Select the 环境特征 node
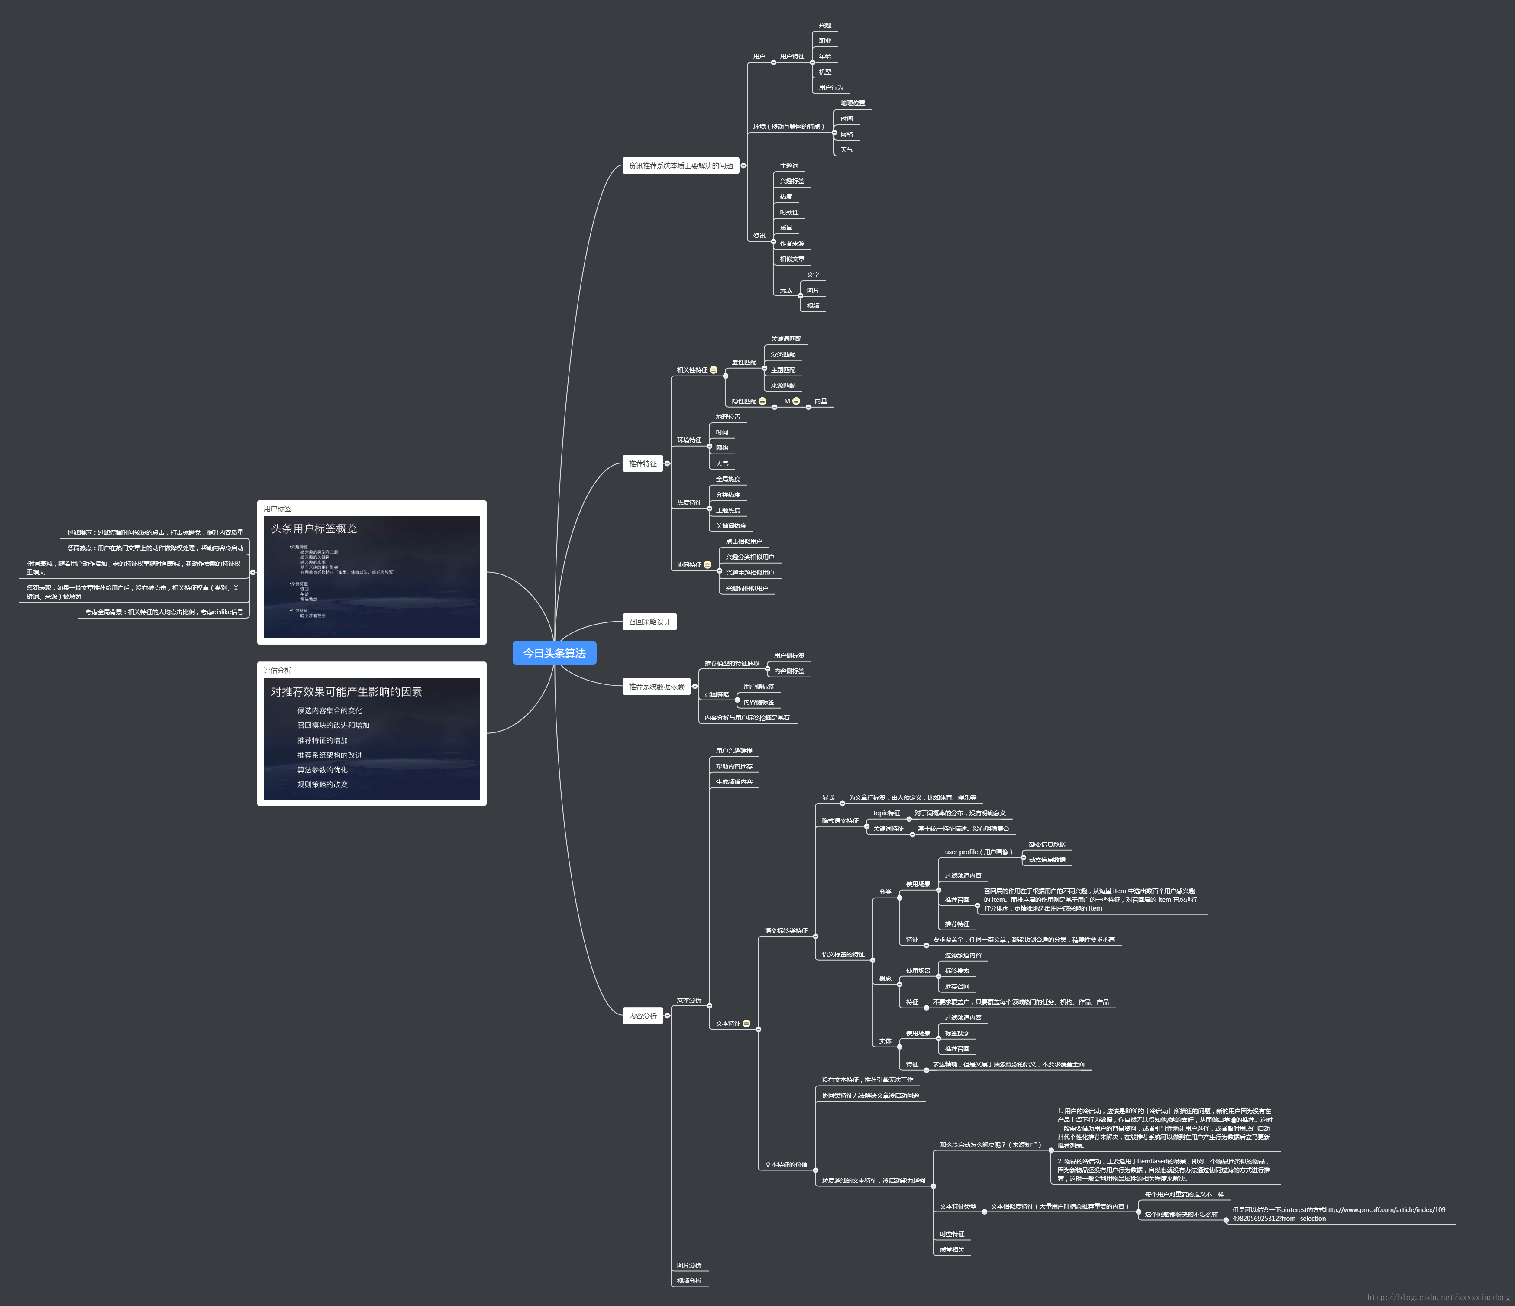Viewport: 1515px width, 1306px height. (x=689, y=441)
